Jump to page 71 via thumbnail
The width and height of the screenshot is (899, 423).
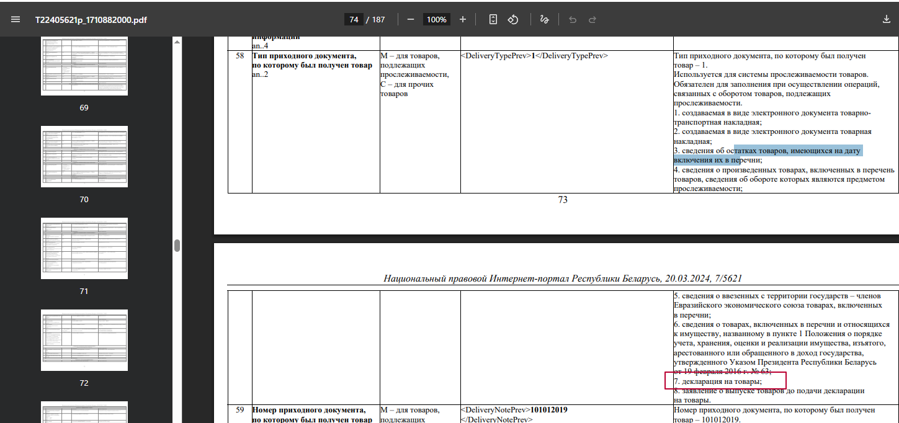84,248
